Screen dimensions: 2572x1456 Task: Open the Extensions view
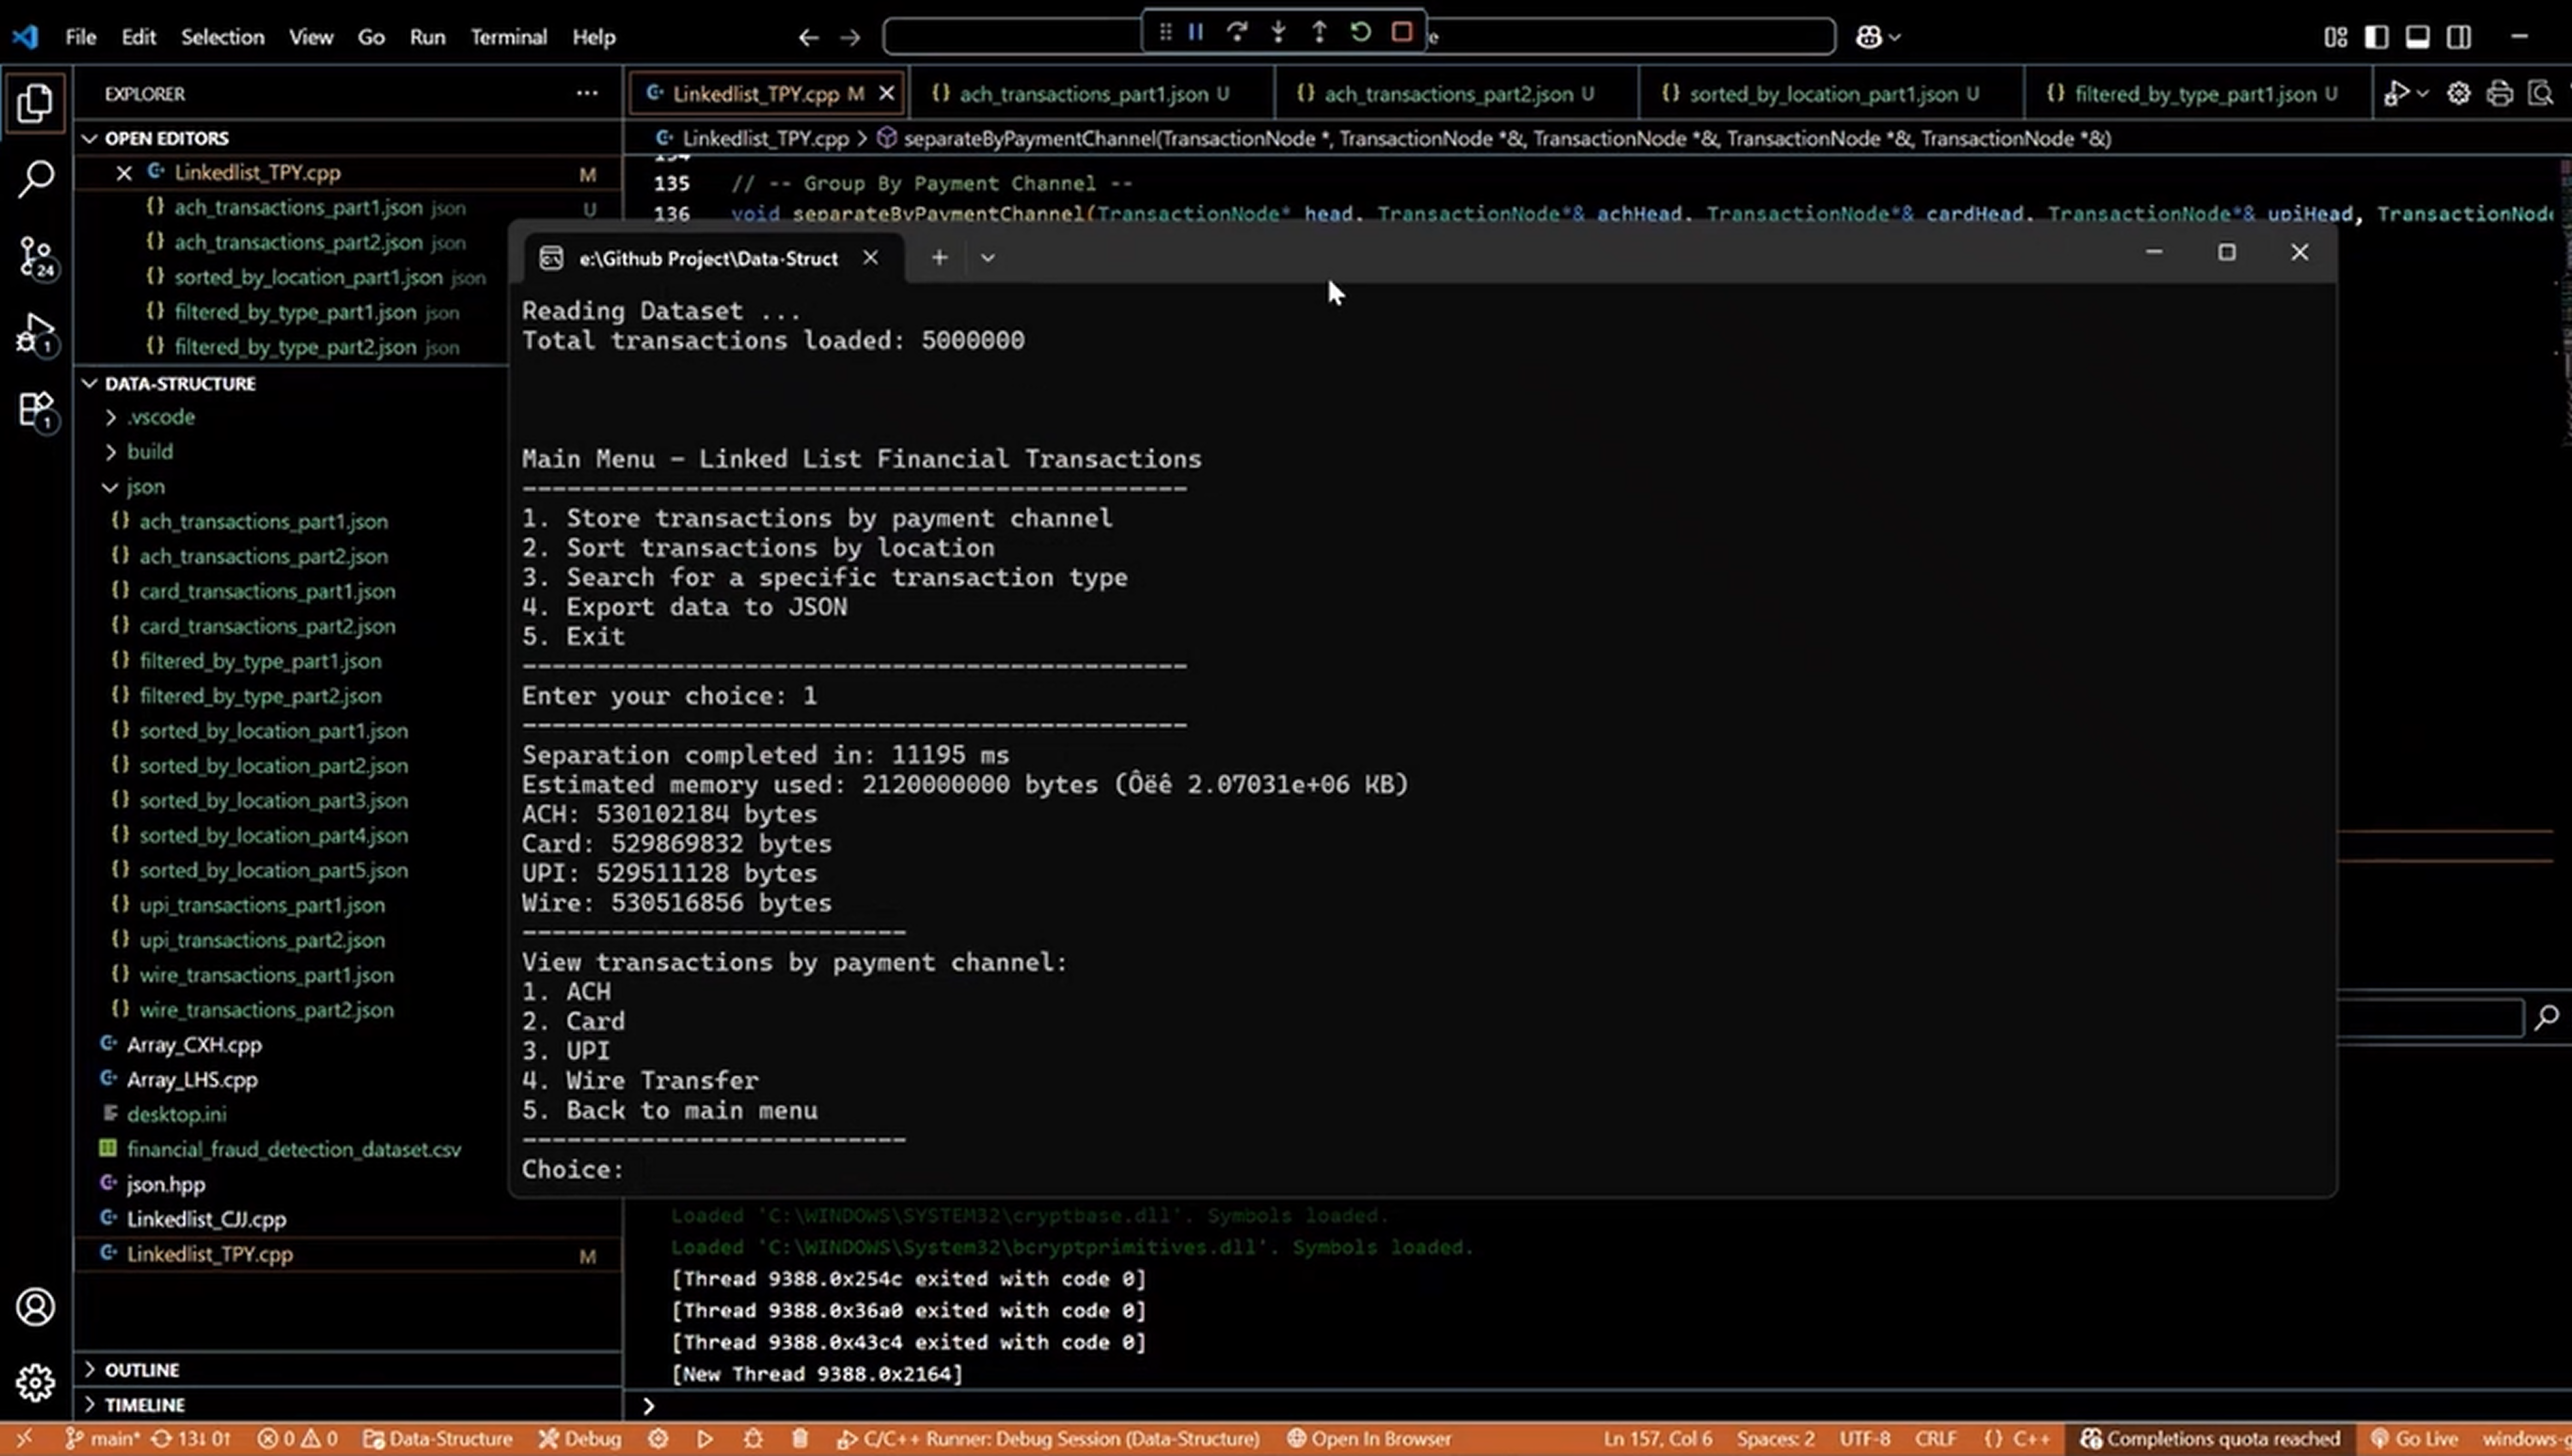click(x=36, y=410)
